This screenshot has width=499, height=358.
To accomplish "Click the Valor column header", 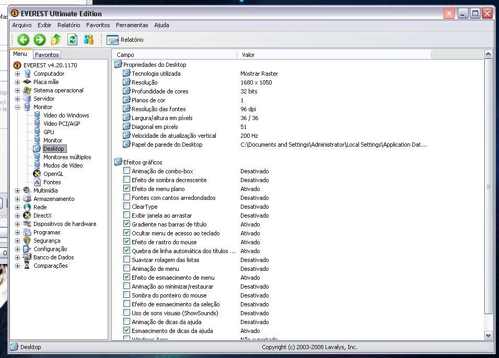I will click(334, 55).
